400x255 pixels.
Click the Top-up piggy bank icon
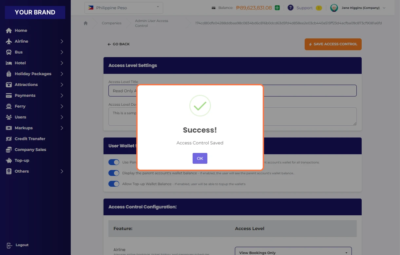pyautogui.click(x=9, y=160)
